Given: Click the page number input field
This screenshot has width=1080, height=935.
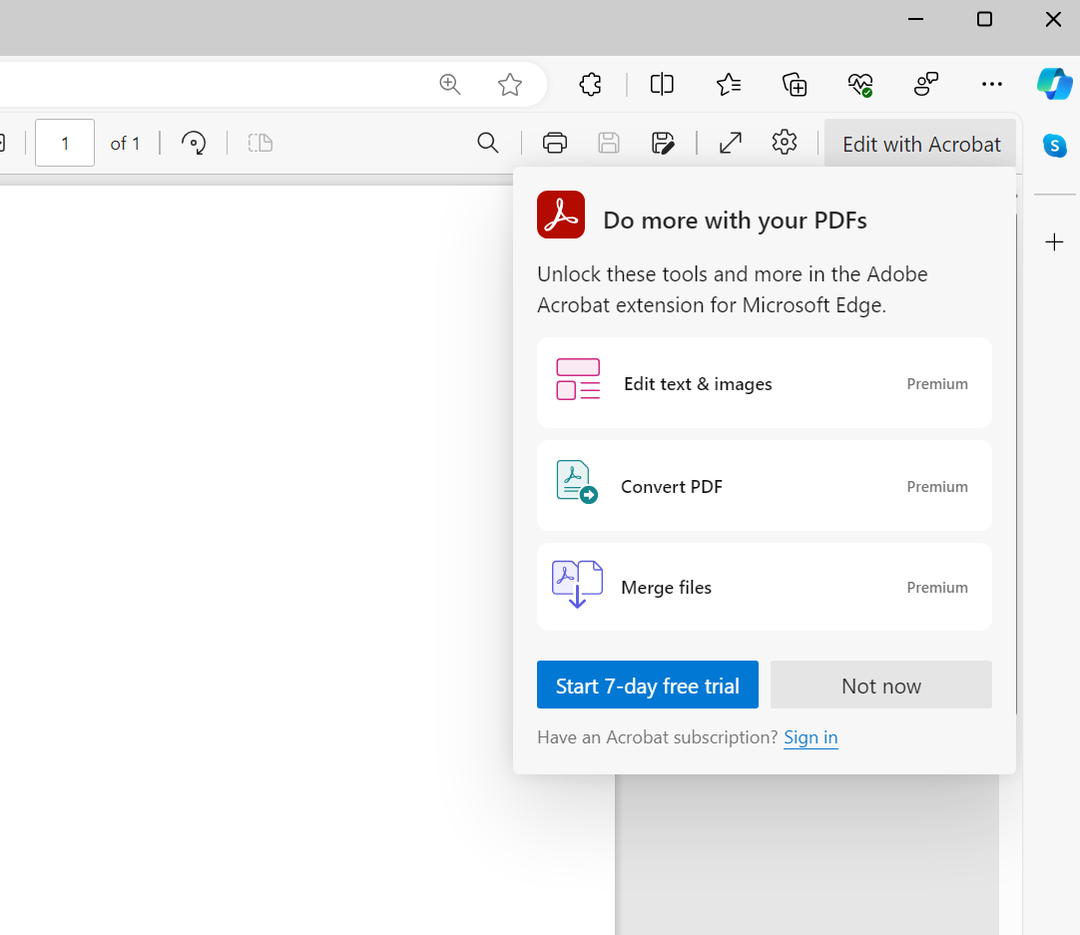Looking at the screenshot, I should 64,143.
